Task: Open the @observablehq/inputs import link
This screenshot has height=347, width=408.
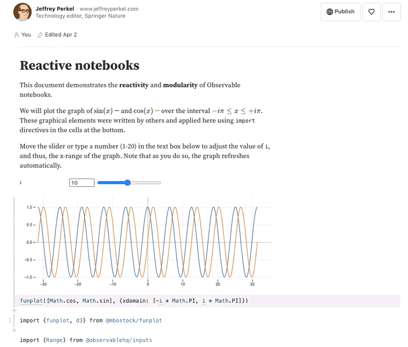Action: point(119,340)
